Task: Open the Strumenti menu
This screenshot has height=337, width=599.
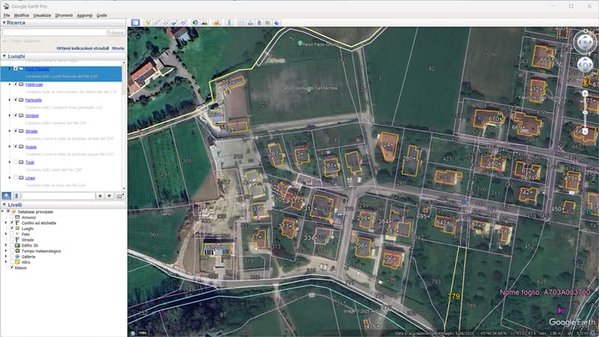Action: coord(64,15)
